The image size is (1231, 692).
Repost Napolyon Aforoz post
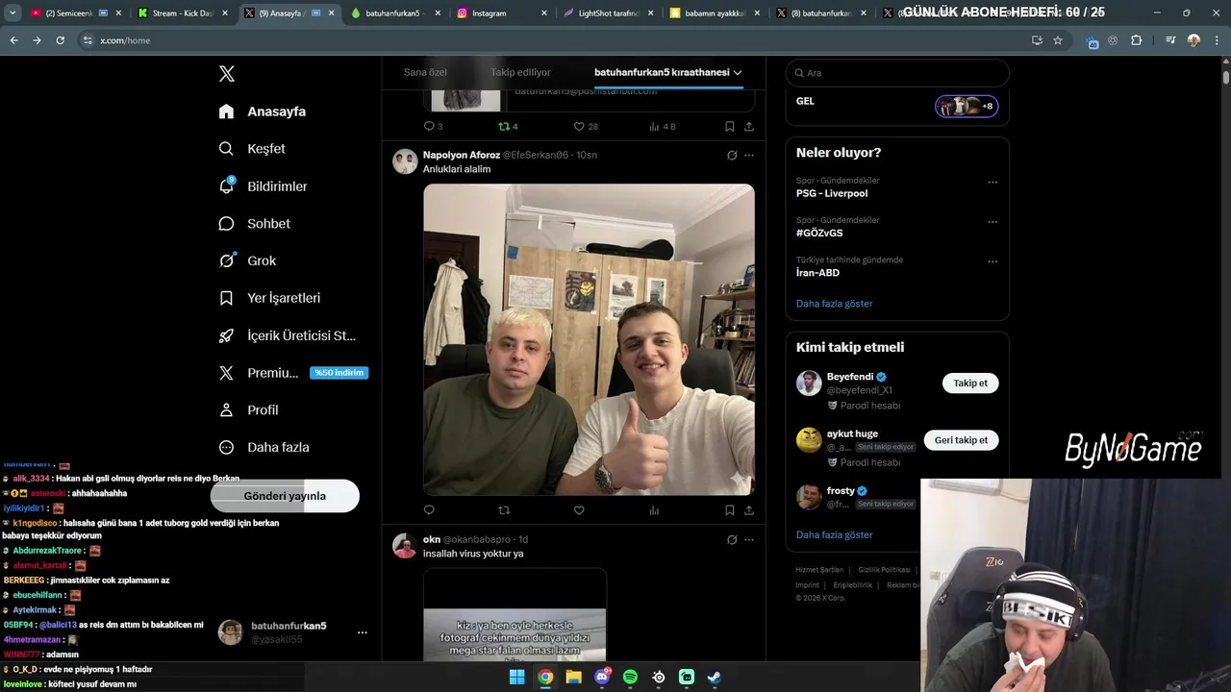(504, 510)
